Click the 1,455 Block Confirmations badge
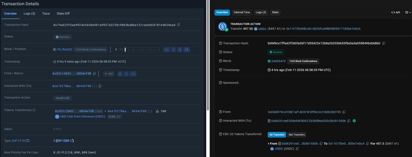This screenshot has height=157, width=412. tap(90, 50)
